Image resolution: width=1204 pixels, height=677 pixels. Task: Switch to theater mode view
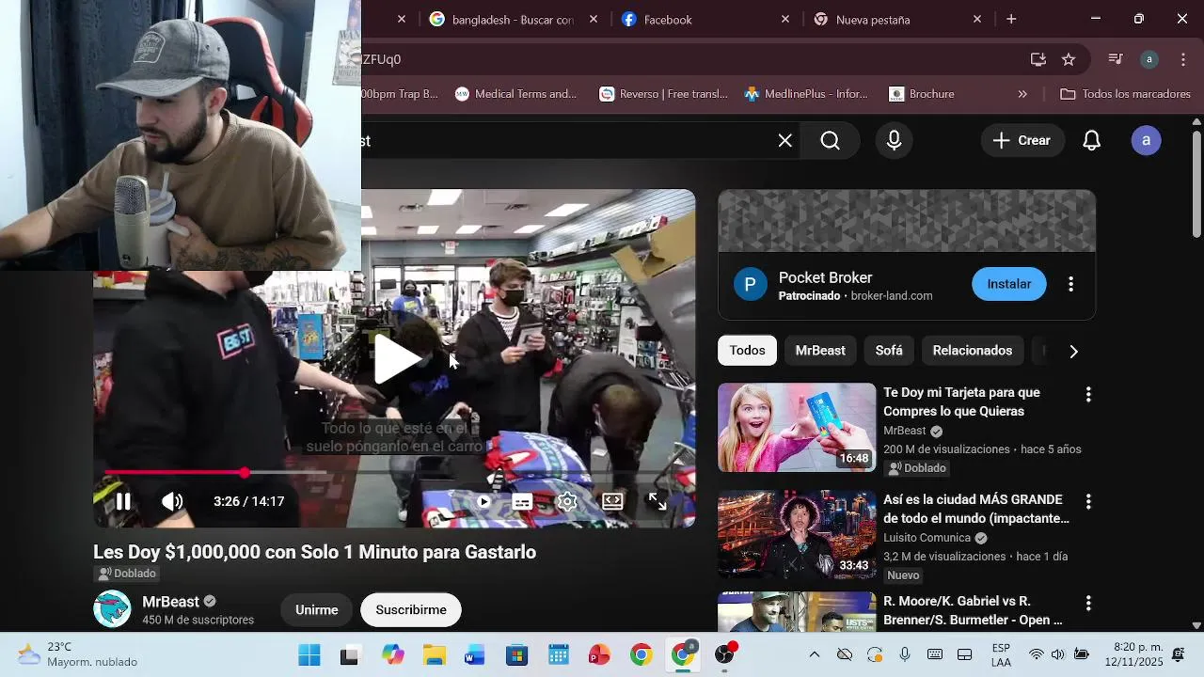tap(612, 501)
